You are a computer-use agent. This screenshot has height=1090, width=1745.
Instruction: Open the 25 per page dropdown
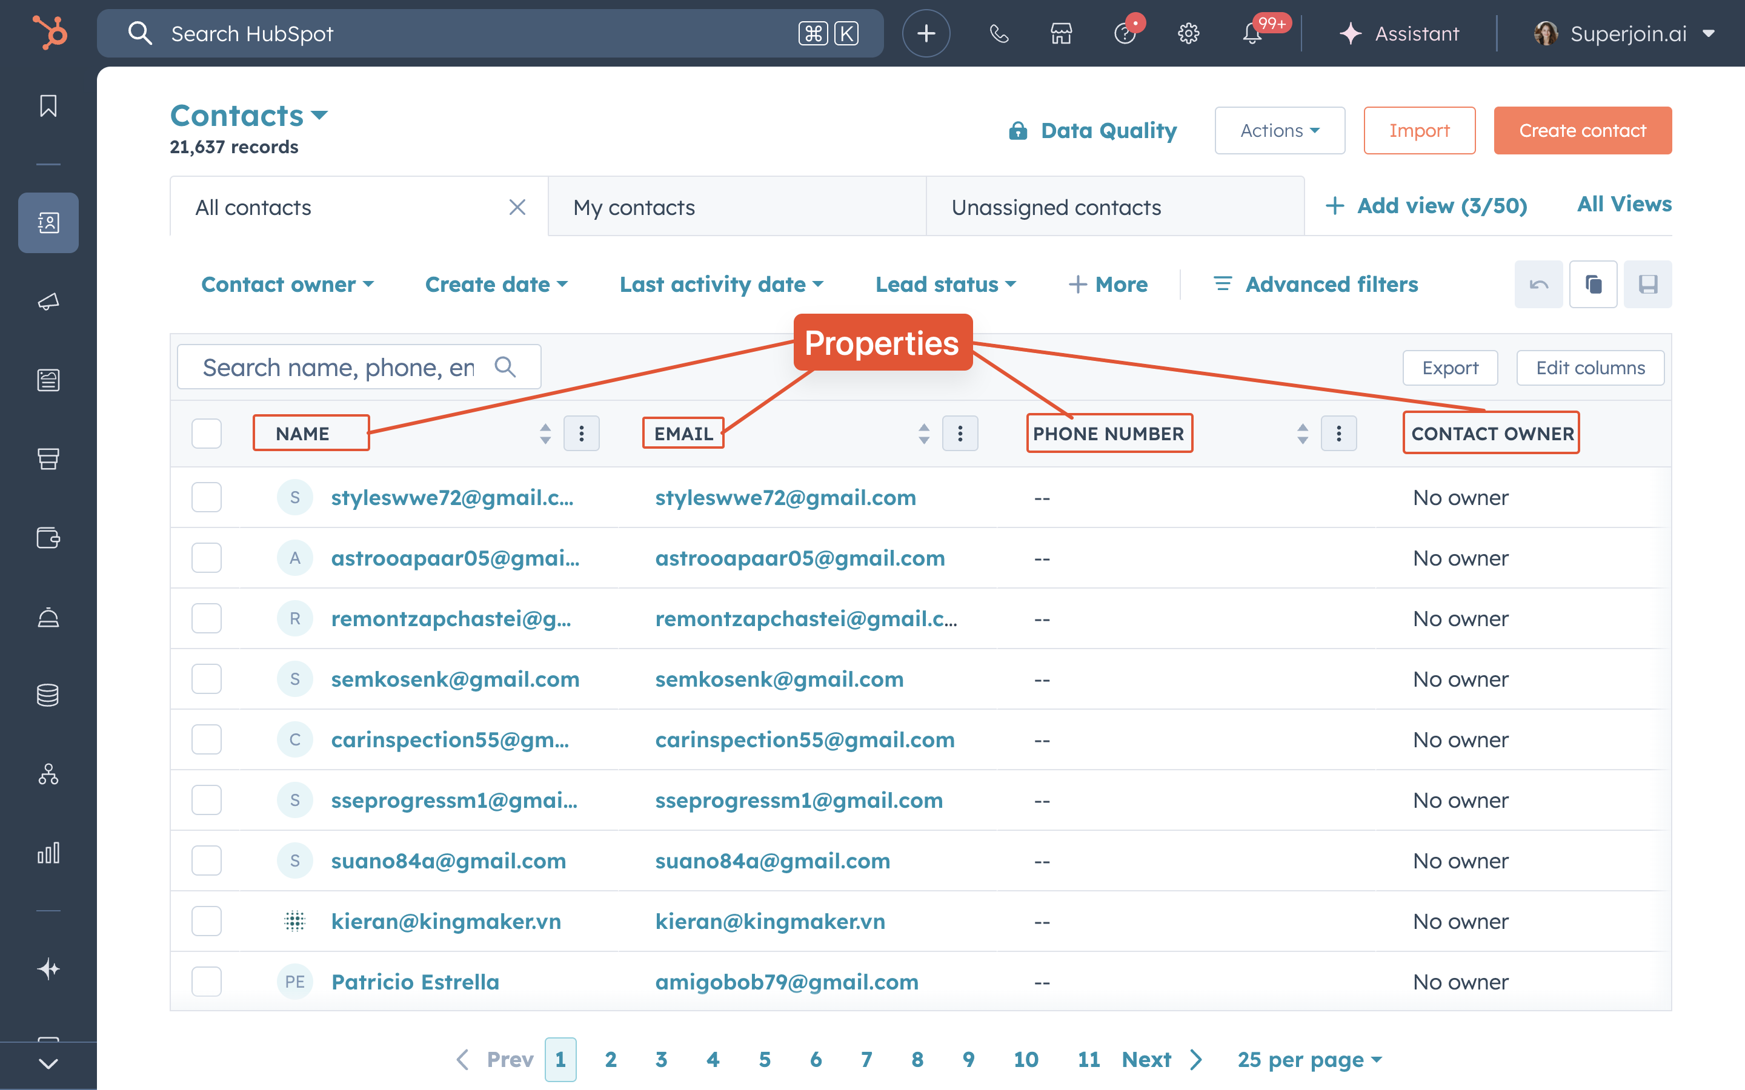(1309, 1060)
